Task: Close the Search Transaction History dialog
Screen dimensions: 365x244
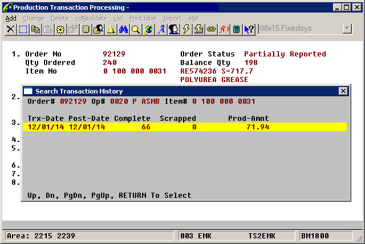Action: tap(342, 91)
